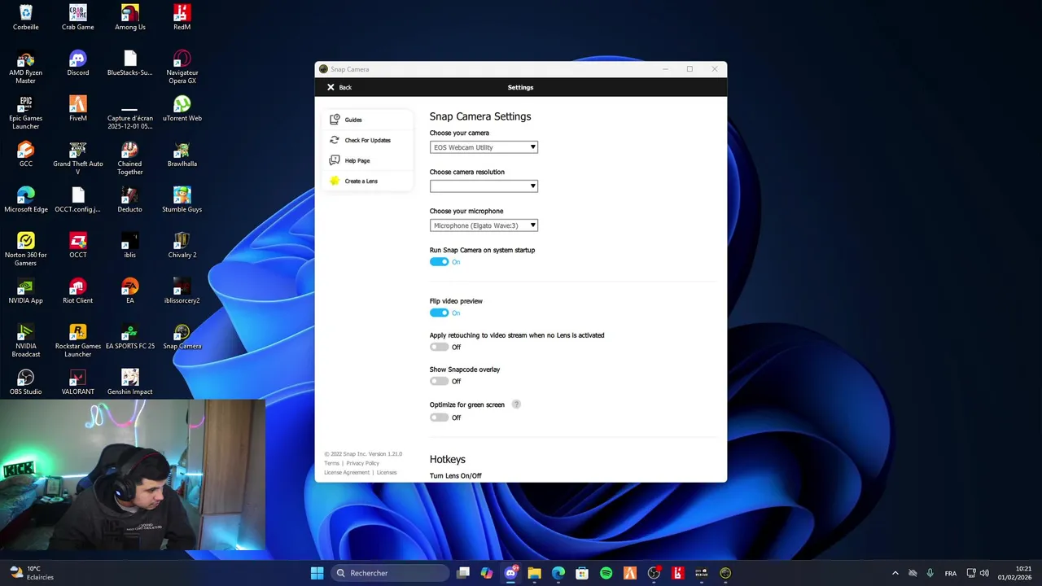The image size is (1042, 586).
Task: Click the Discord shortcut on the desktop
Action: point(78,63)
